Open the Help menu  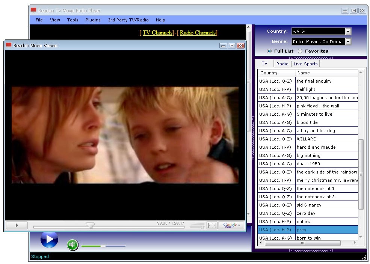pos(160,20)
